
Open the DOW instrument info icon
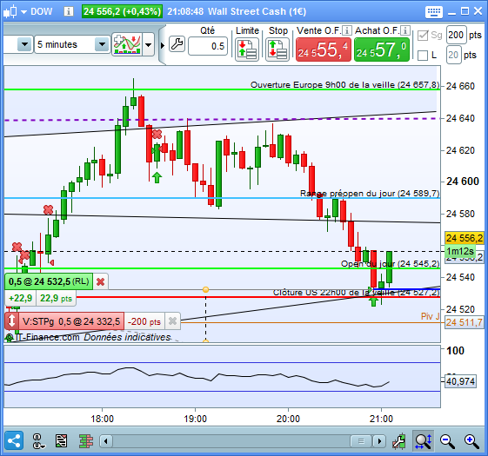(x=69, y=12)
